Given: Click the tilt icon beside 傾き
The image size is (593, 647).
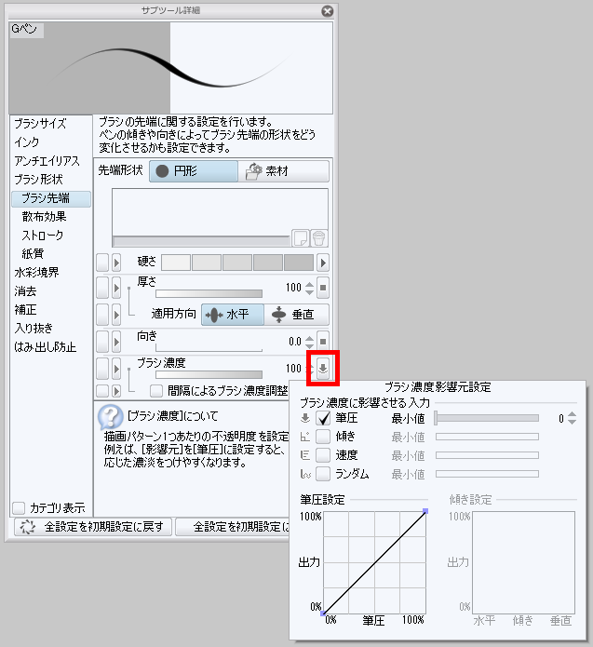Looking at the screenshot, I should pyautogui.click(x=305, y=437).
